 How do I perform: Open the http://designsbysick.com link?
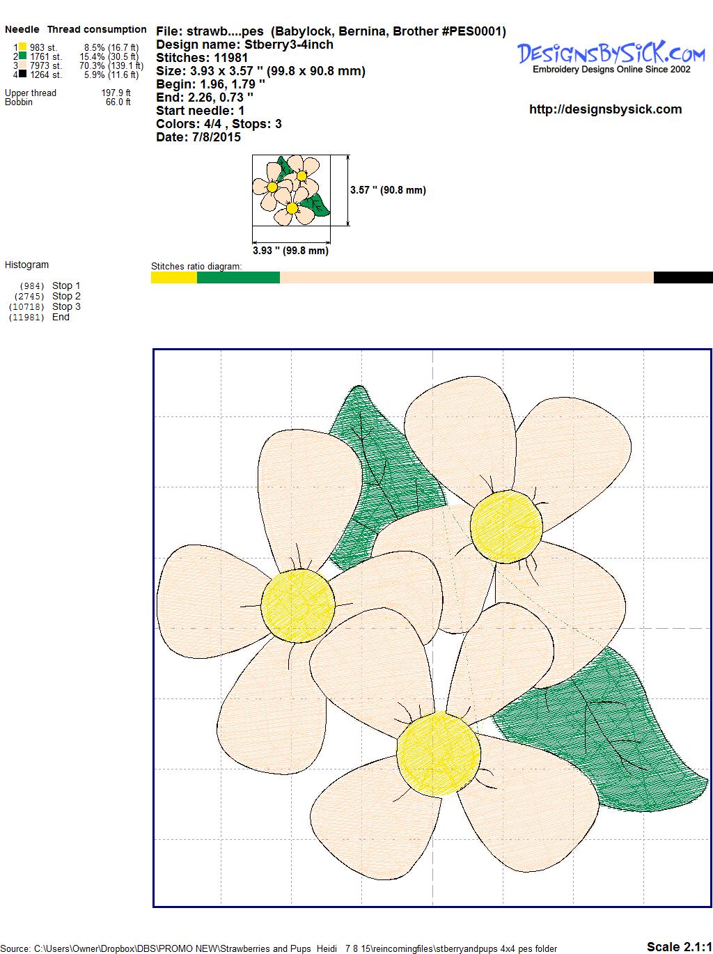pyautogui.click(x=605, y=109)
